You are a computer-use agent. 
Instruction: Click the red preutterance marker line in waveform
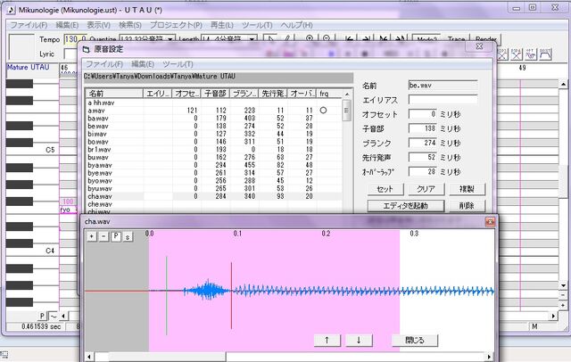[231, 295]
